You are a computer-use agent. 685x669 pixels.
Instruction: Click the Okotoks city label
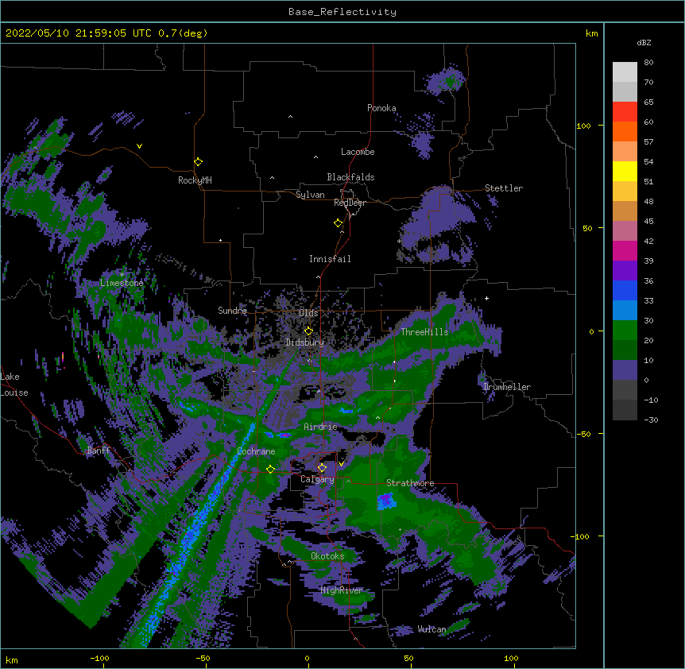tap(327, 556)
